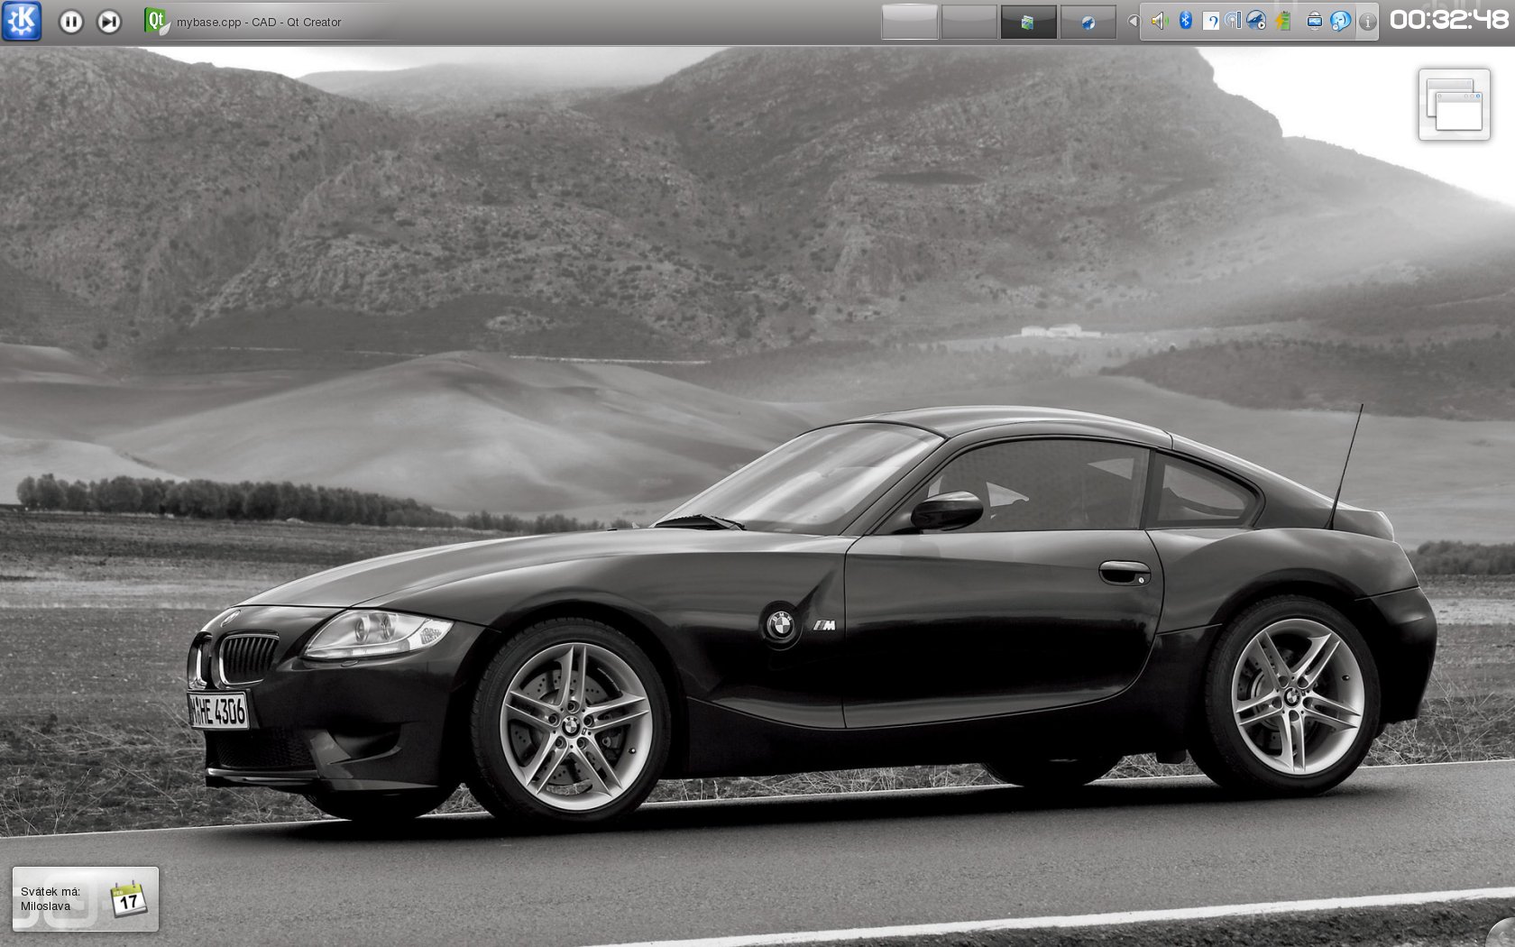The width and height of the screenshot is (1515, 947).
Task: Open the media player dolphin tray icon
Action: (x=1256, y=21)
